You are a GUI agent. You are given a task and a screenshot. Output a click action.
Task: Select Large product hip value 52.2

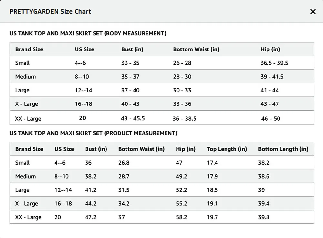coord(181,190)
